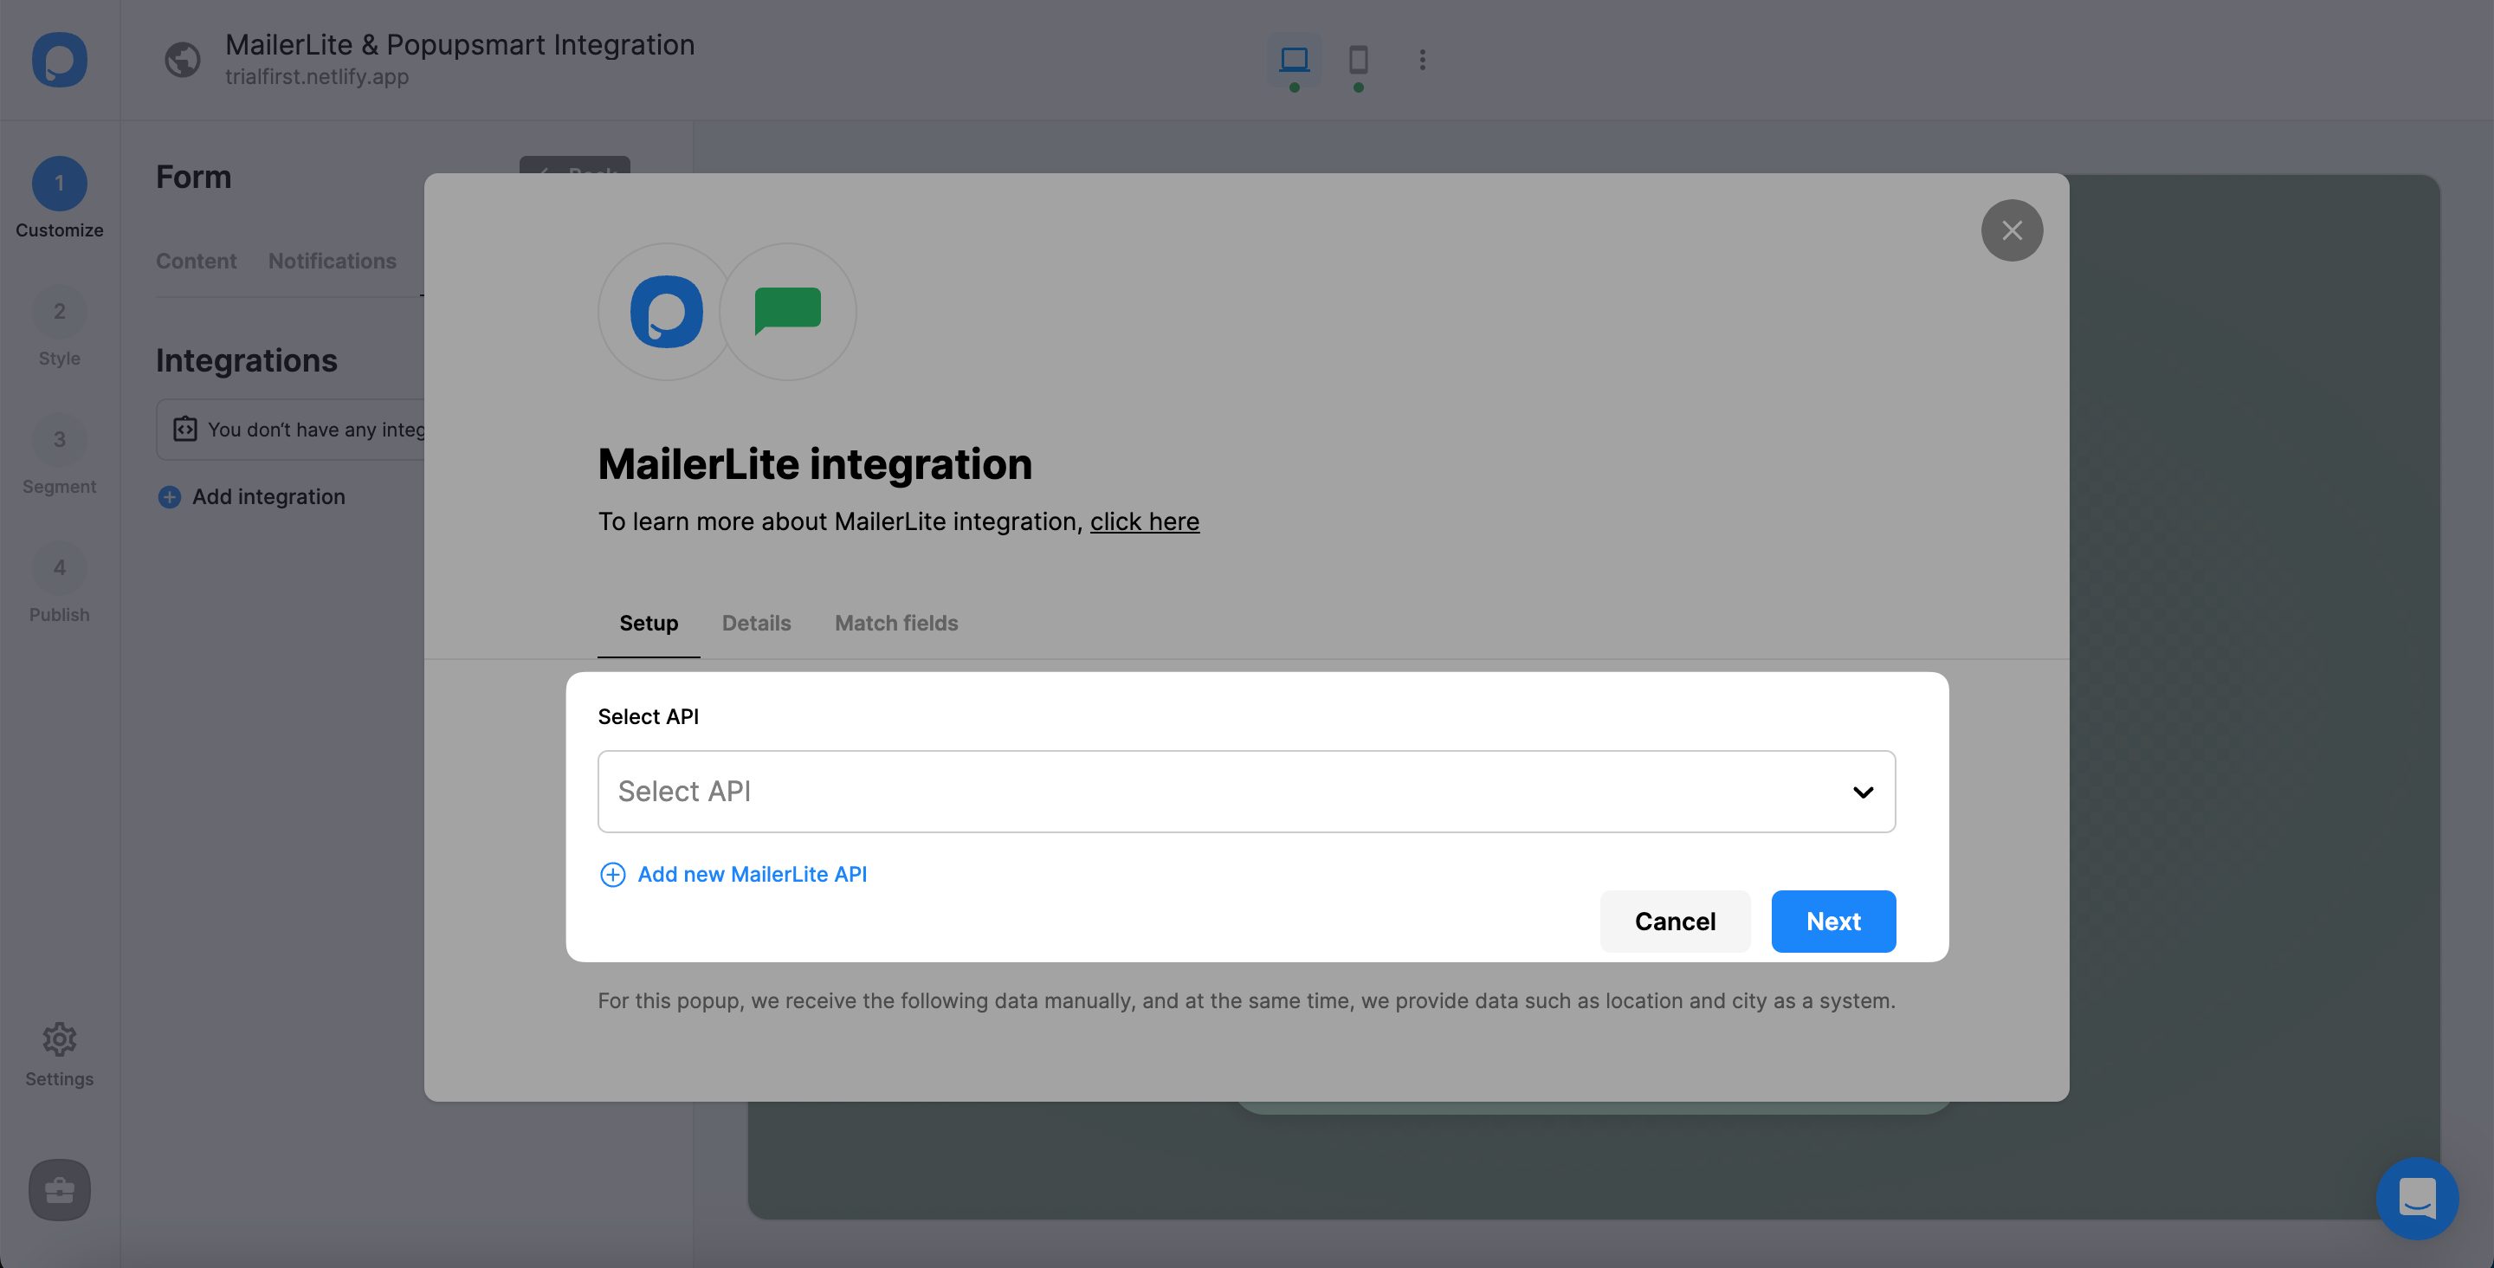Click the desktop preview icon
This screenshot has height=1268, width=2494.
tap(1293, 60)
